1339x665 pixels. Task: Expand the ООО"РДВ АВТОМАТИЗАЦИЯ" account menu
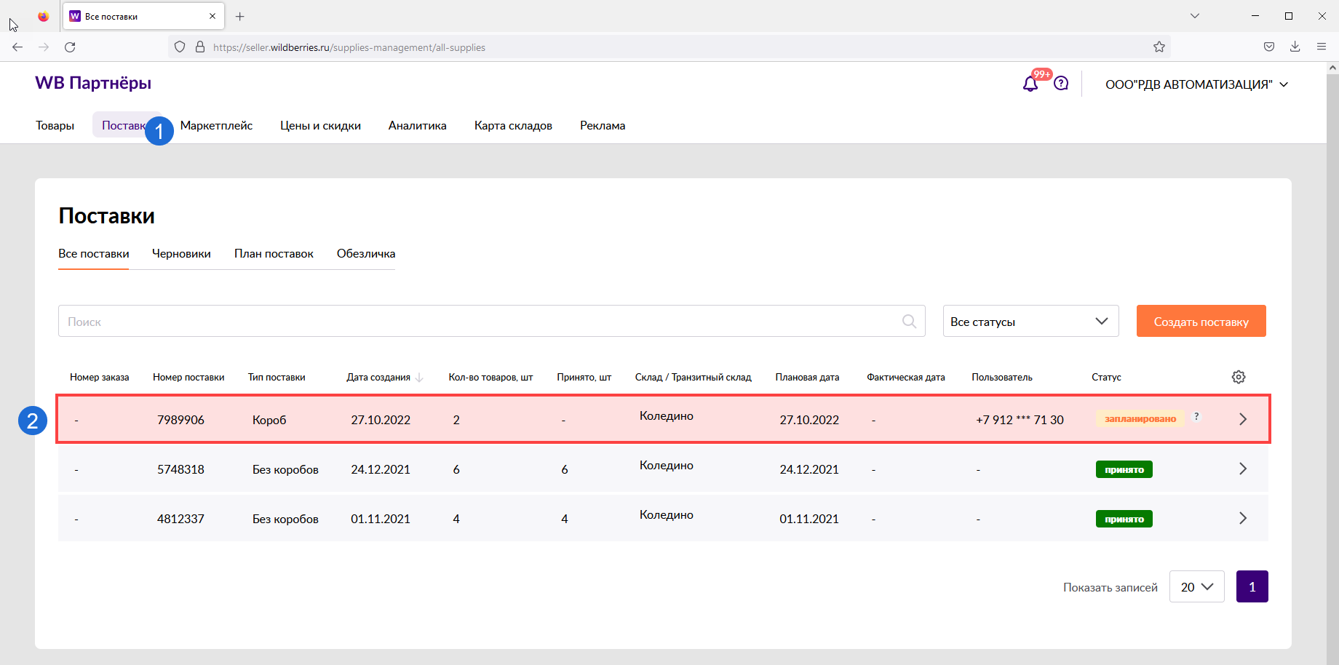click(x=1196, y=84)
